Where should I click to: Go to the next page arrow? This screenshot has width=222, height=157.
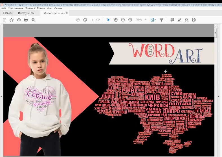tap(85, 20)
